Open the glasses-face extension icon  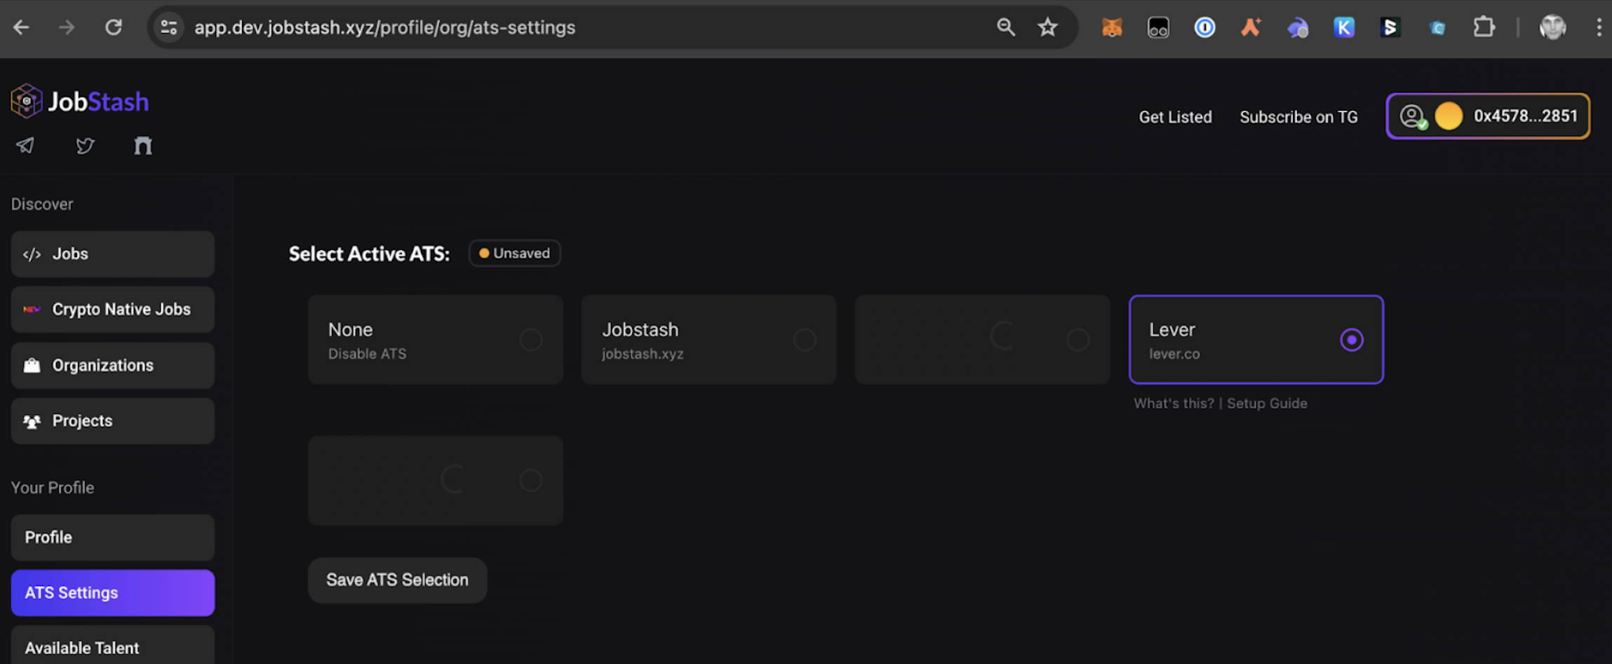(1158, 27)
